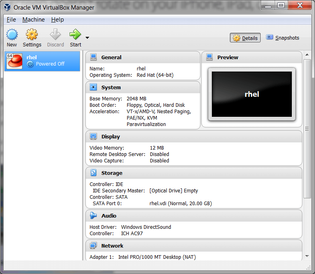The height and width of the screenshot is (274, 315).
Task: Switch to the Details view
Action: 245,38
